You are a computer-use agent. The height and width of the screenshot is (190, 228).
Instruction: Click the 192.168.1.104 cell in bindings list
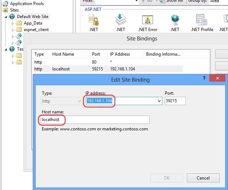coord(122,69)
